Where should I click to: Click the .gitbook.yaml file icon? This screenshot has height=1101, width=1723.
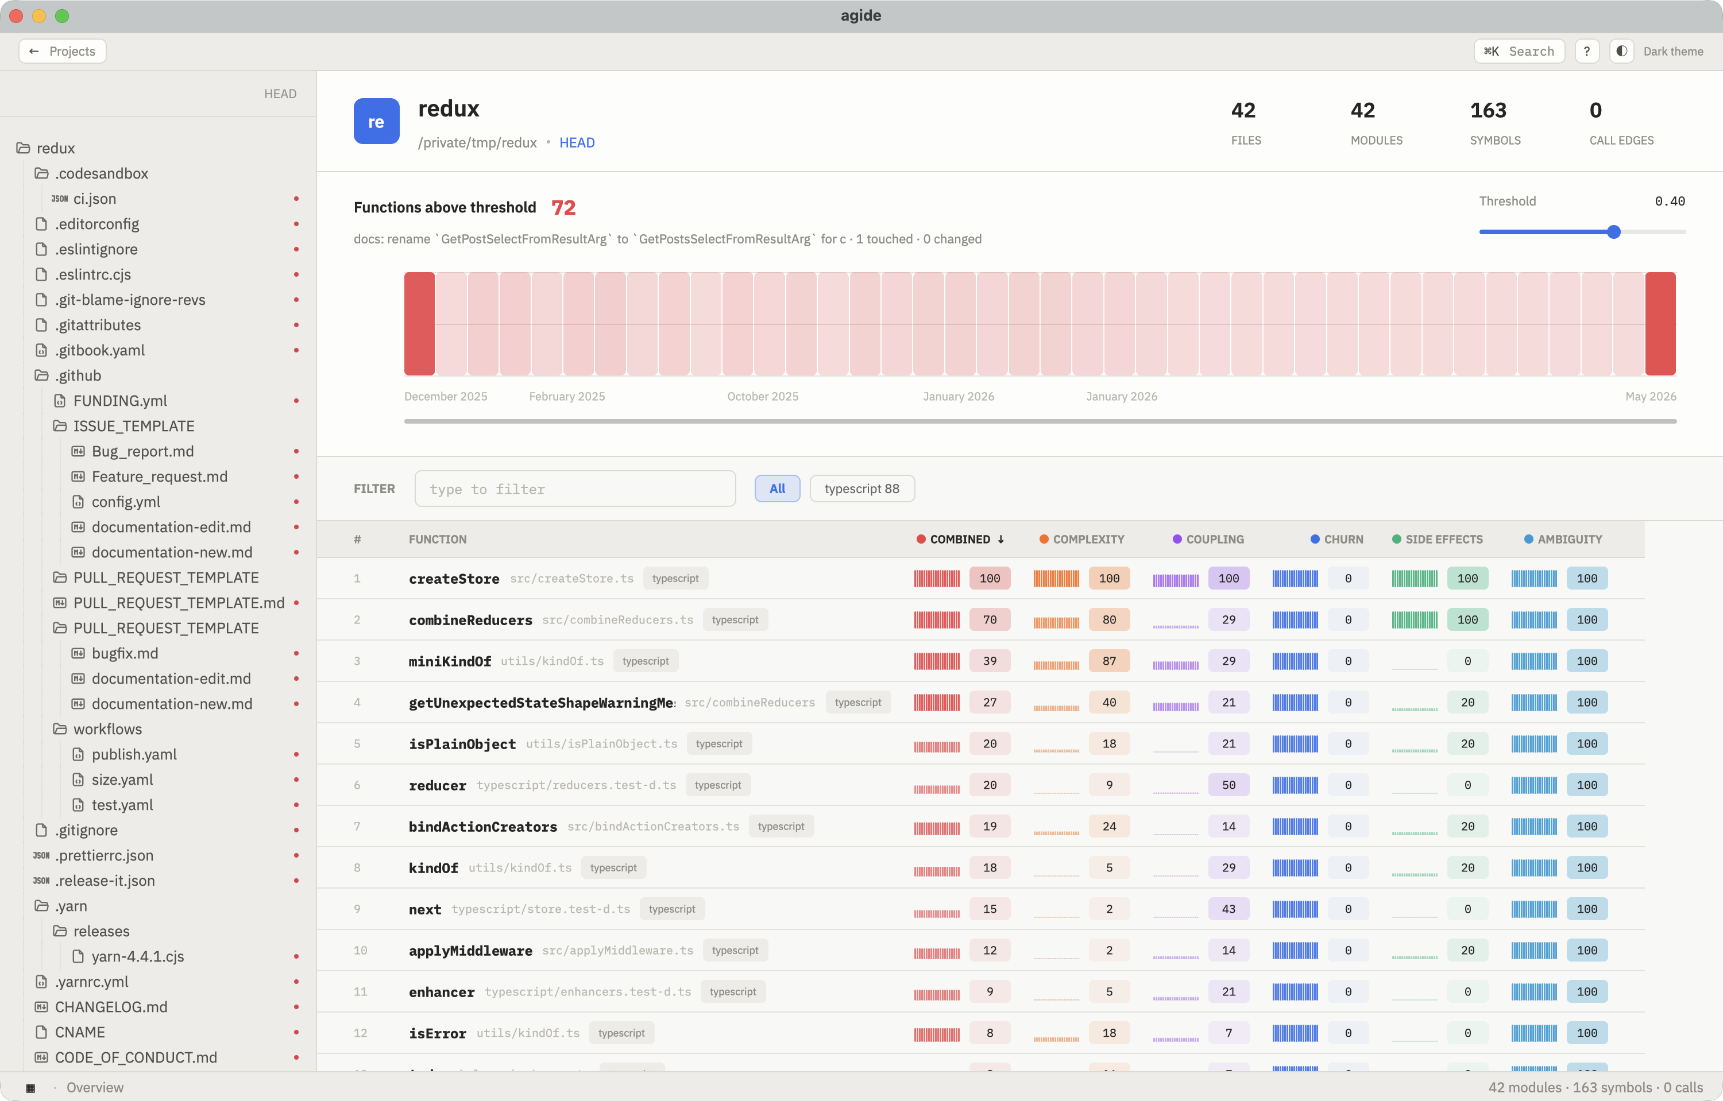(41, 350)
